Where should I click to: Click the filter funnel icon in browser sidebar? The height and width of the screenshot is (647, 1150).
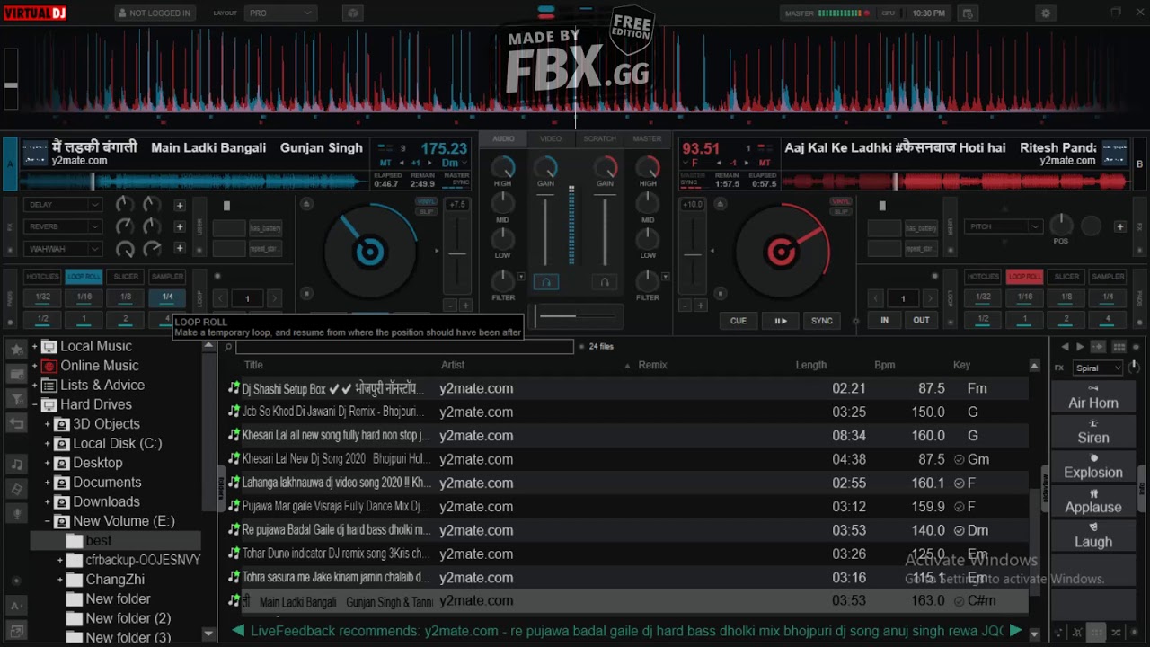(16, 398)
